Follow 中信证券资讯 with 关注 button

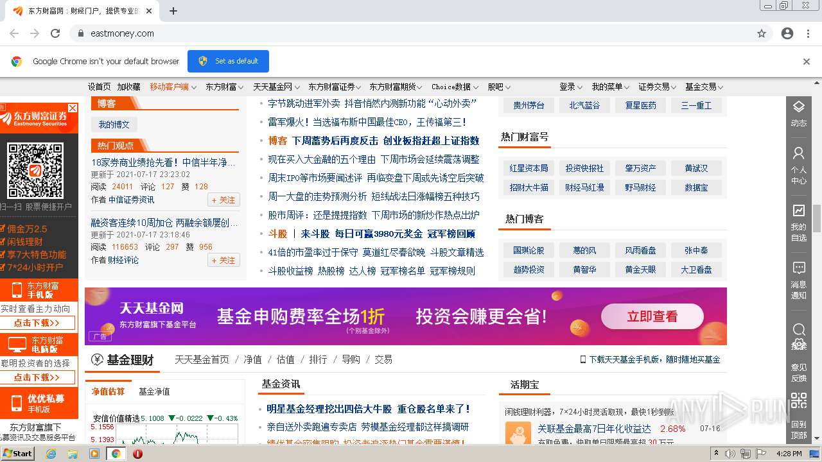click(223, 200)
